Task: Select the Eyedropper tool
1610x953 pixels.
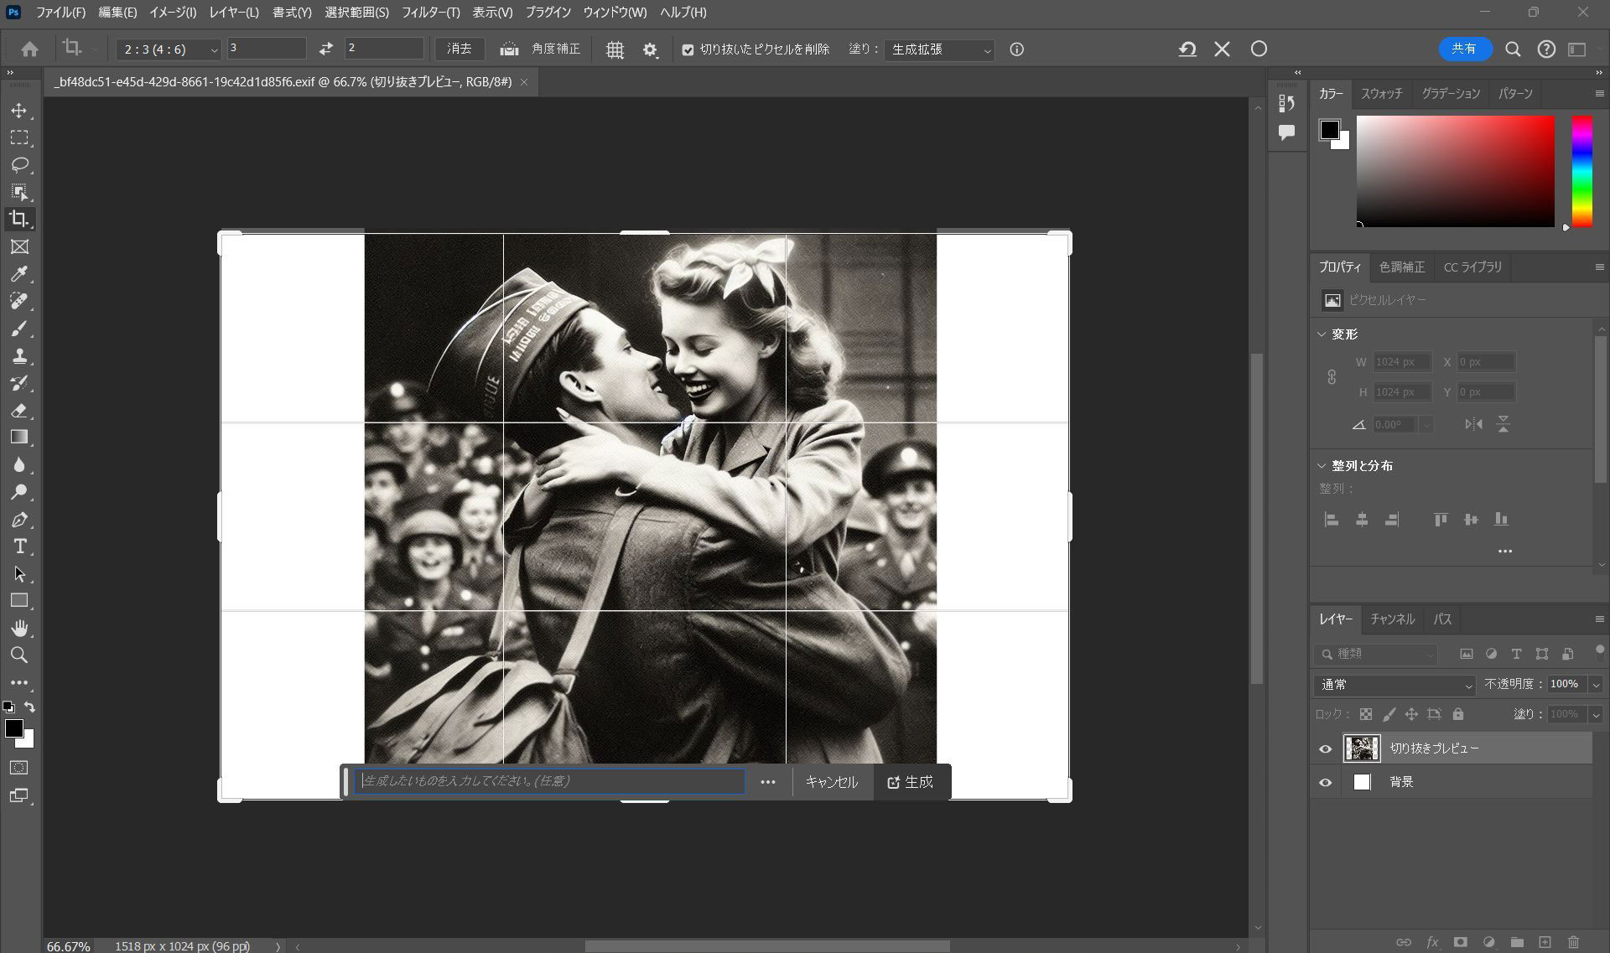Action: 19,274
